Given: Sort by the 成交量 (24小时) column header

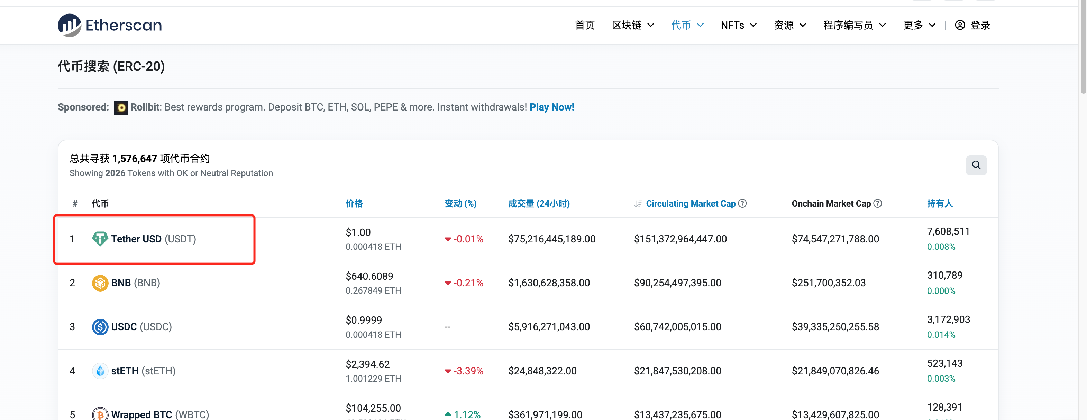Looking at the screenshot, I should click(539, 203).
